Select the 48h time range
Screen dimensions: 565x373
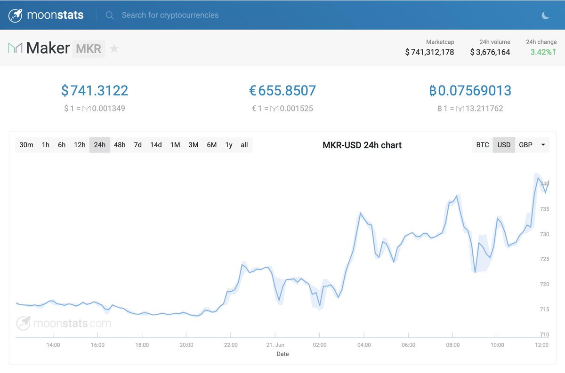click(x=120, y=145)
